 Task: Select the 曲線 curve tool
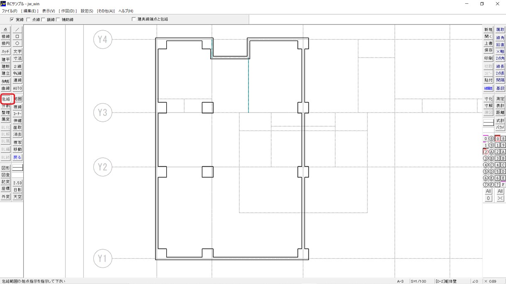[5, 89]
